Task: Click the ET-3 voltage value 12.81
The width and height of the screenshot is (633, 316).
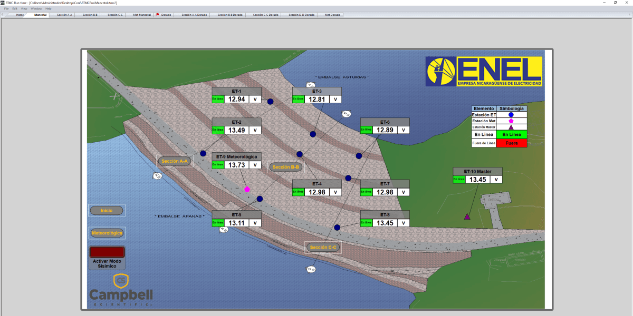Action: [x=317, y=99]
